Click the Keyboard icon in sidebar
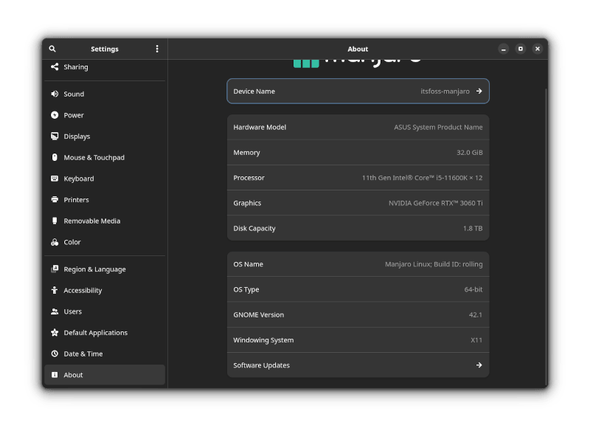Image resolution: width=590 pixels, height=434 pixels. tap(55, 179)
